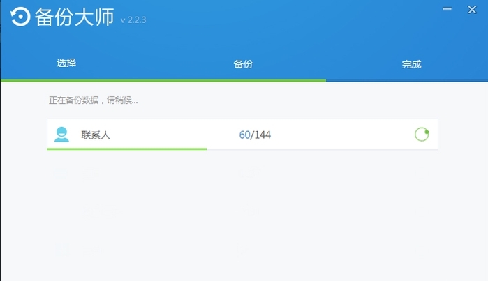Click the blue step bar below 完成
488x281 pixels.
[406, 80]
